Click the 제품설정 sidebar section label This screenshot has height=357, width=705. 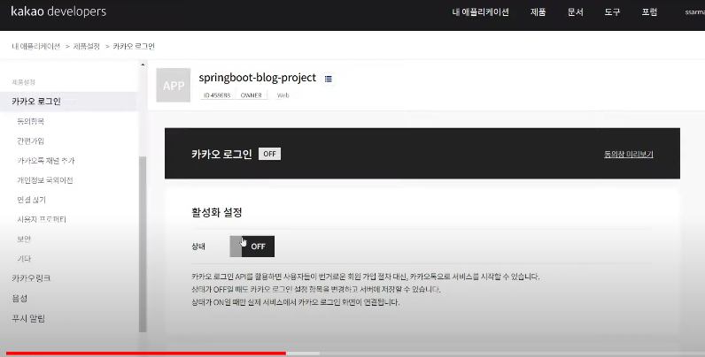(x=23, y=82)
